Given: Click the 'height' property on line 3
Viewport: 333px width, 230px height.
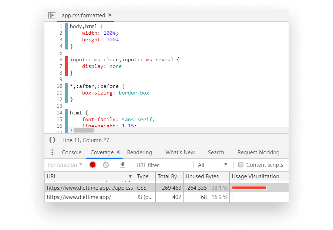Looking at the screenshot, I should 91,40.
